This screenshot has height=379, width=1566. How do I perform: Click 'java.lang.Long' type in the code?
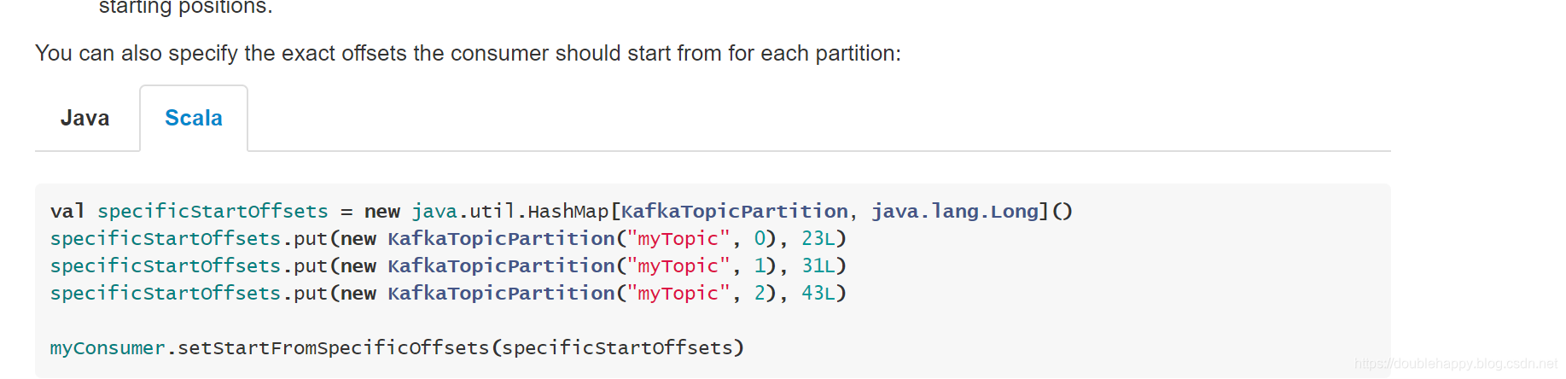point(954,211)
